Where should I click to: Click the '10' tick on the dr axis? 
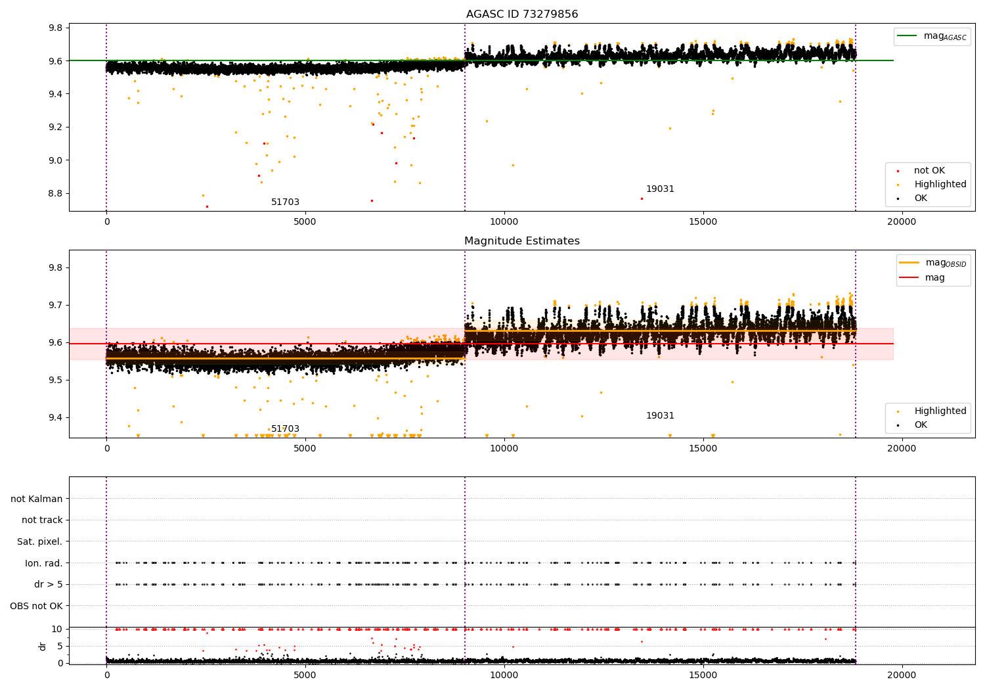point(57,629)
